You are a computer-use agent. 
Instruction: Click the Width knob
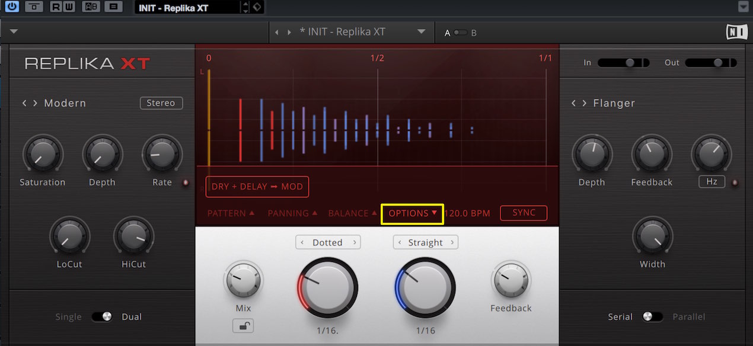pyautogui.click(x=652, y=236)
